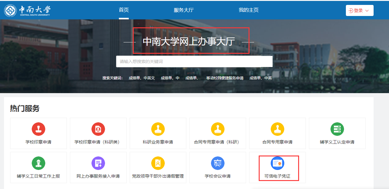Open the 辅学义工日常工作上报 worker icon
Image resolution: width=389 pixels, height=189 pixels.
click(38, 163)
